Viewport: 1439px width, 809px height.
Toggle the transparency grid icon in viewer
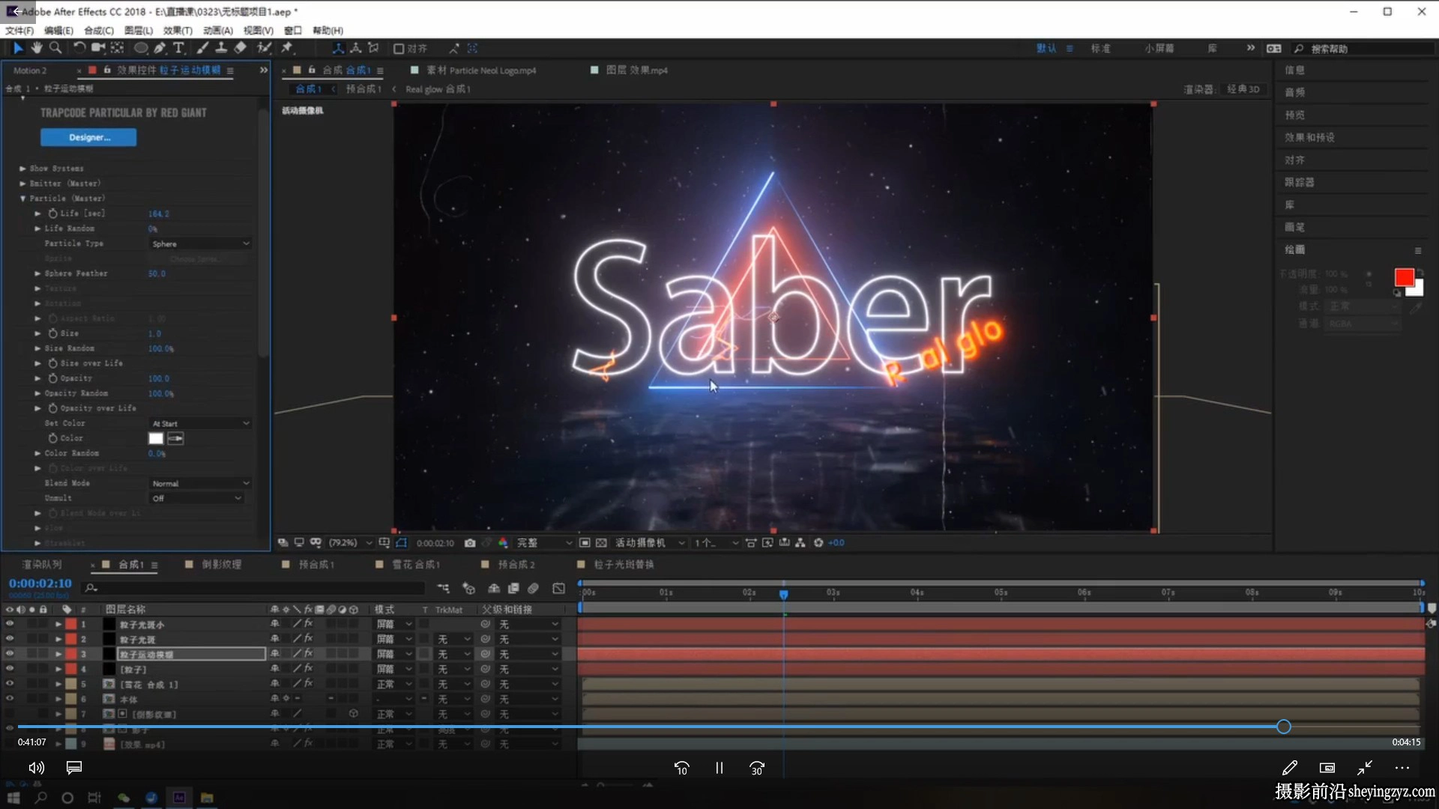(x=601, y=543)
